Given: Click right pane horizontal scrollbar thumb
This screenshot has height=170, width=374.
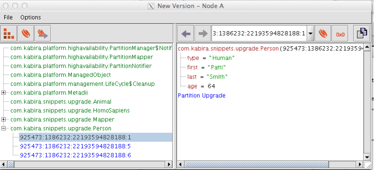Looking at the screenshot, I should coord(256,164).
